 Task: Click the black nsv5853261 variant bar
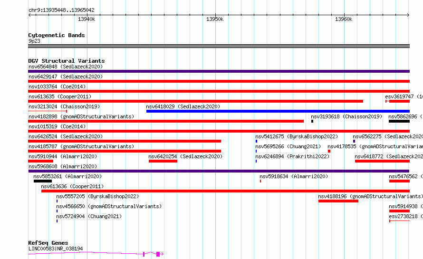43,181
